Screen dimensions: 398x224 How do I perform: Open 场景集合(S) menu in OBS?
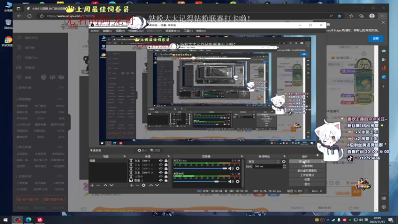pos(172,31)
